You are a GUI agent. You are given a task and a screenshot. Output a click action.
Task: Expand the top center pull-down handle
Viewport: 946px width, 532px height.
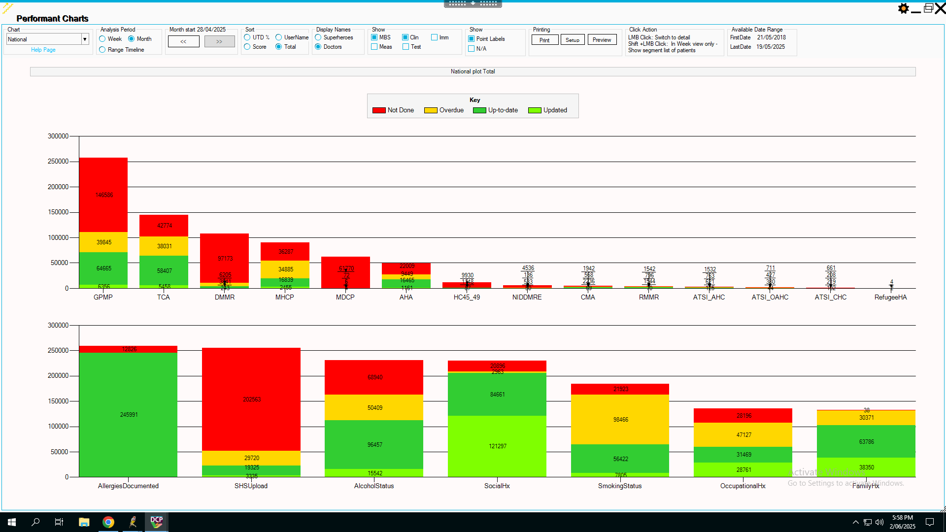[473, 3]
